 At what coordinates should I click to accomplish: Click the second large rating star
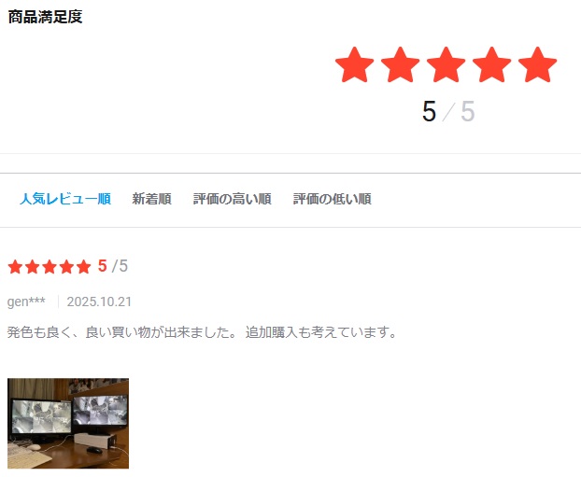400,64
